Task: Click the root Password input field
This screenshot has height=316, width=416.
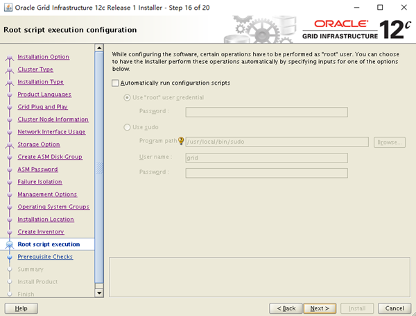Action: (267, 112)
